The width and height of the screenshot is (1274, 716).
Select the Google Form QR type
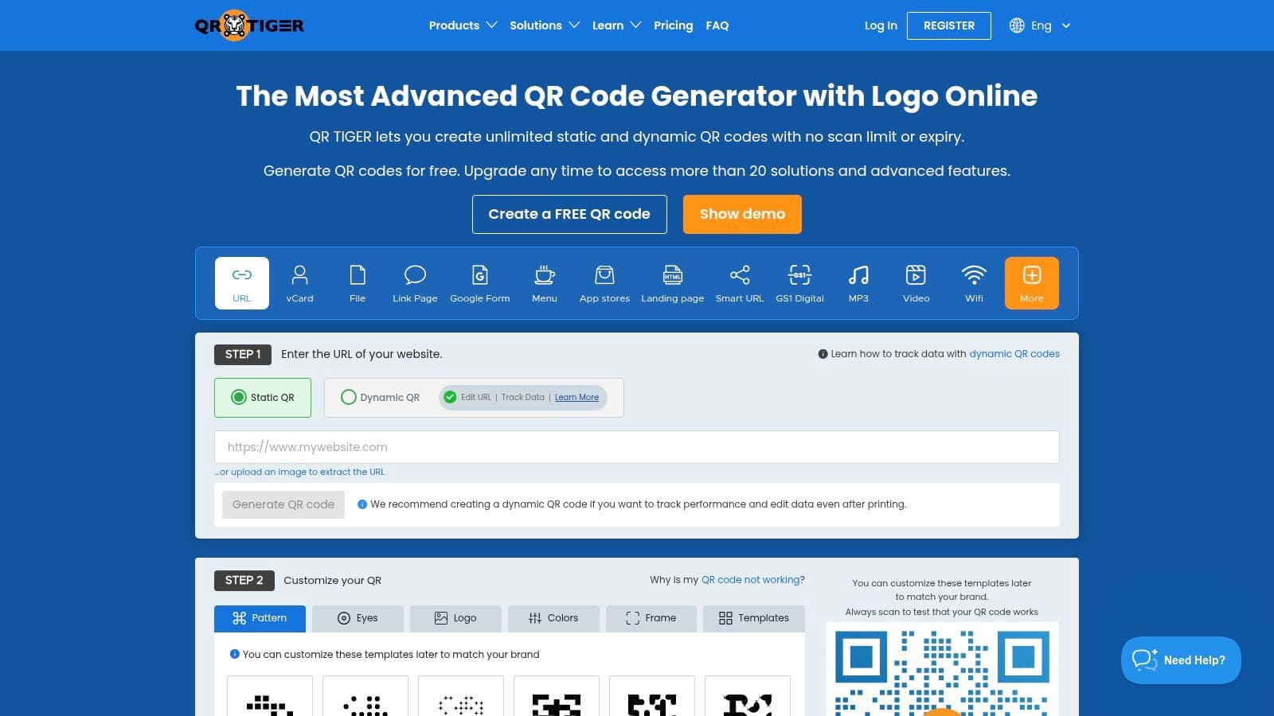(x=479, y=282)
